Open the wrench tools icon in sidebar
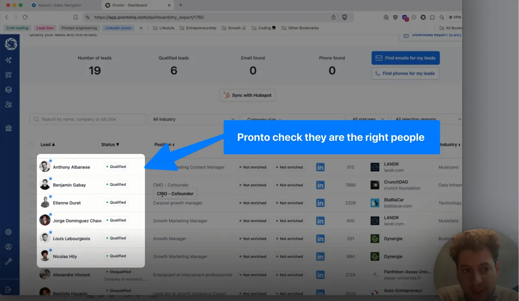Image resolution: width=519 pixels, height=301 pixels. 9,261
